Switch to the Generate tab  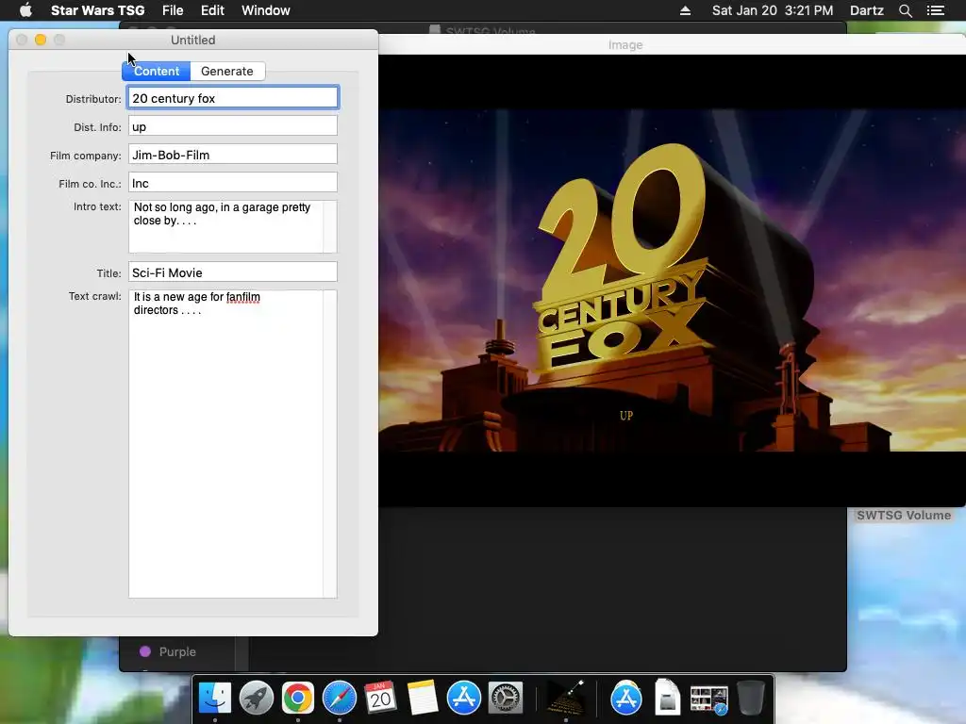227,71
